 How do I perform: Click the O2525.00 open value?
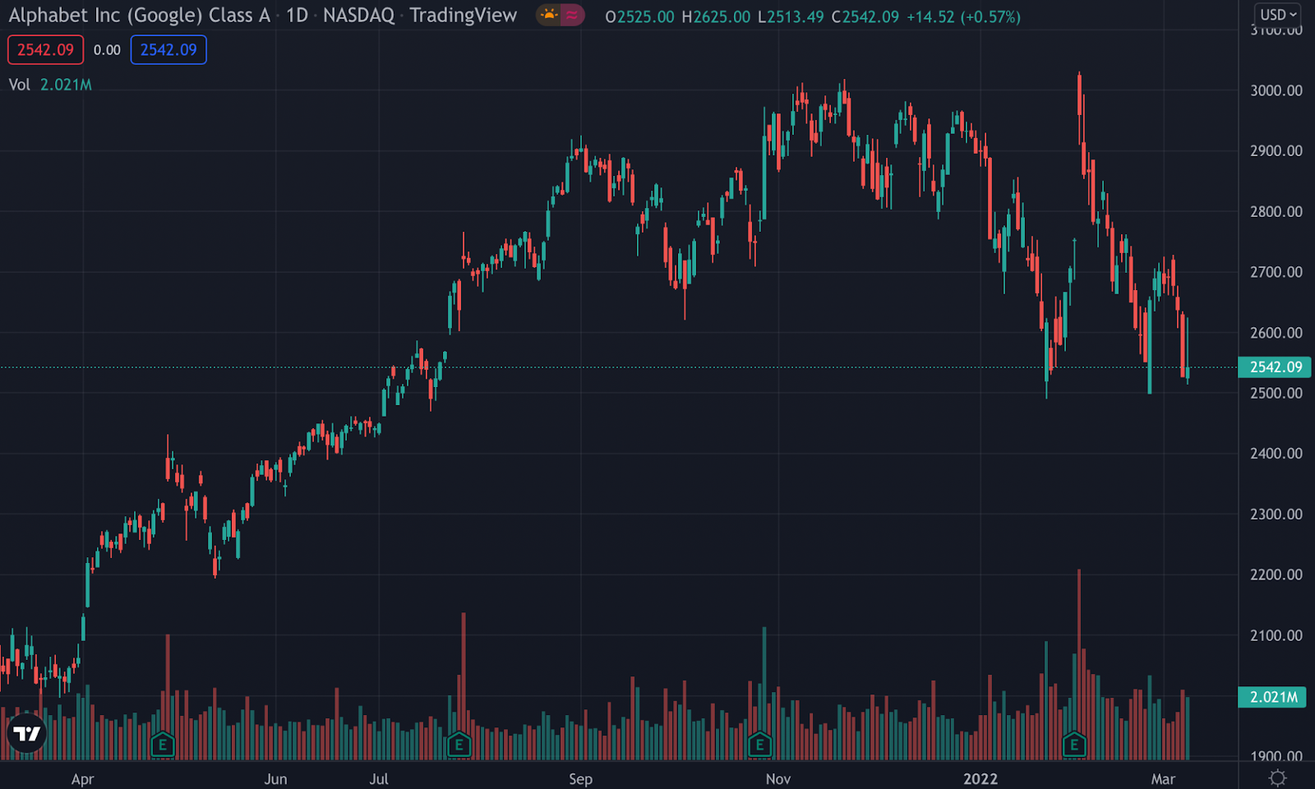pyautogui.click(x=639, y=17)
